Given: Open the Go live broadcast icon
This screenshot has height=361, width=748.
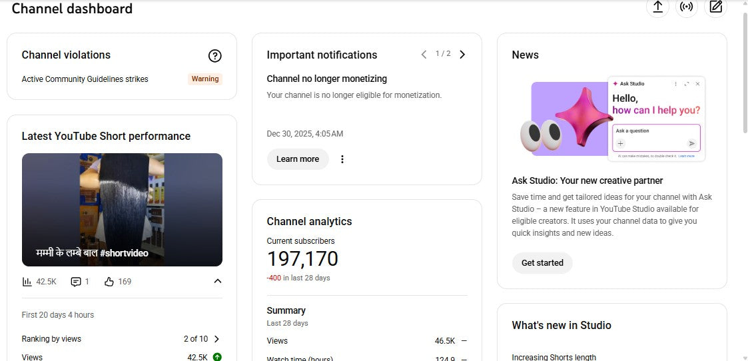Looking at the screenshot, I should click(x=687, y=7).
